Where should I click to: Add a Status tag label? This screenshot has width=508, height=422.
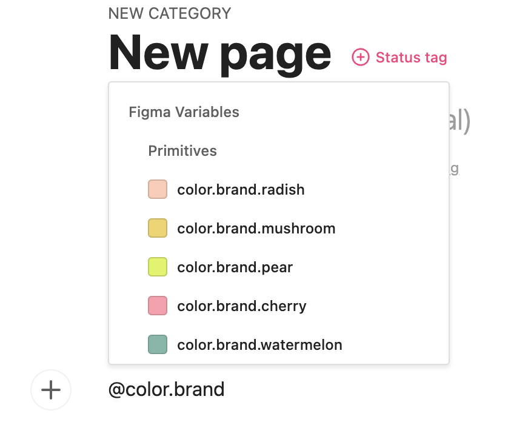click(x=411, y=58)
